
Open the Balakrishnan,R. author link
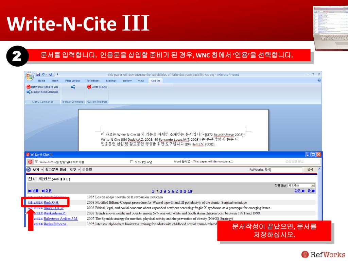coord(55,213)
